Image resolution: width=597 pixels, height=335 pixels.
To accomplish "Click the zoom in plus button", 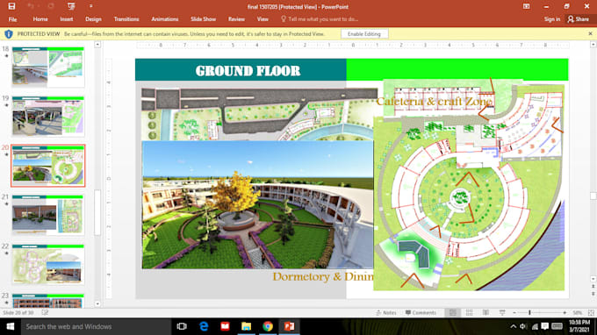I will point(565,312).
